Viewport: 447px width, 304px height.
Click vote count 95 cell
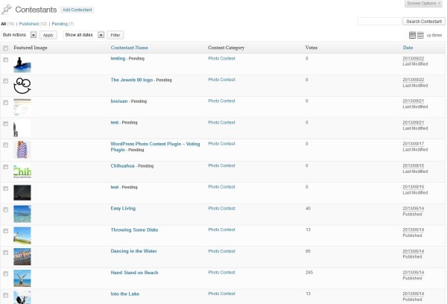point(308,251)
